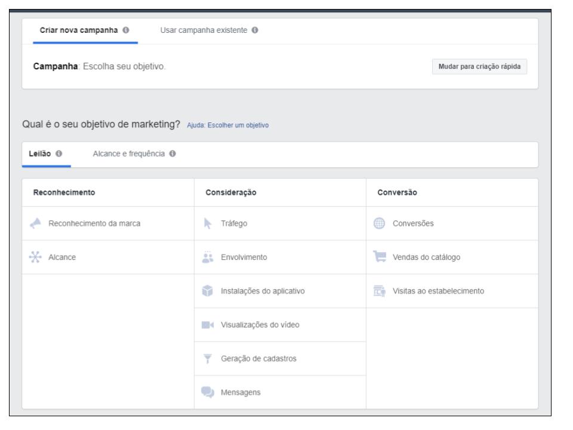Click info icon next to Usar campanha existente

coord(255,30)
